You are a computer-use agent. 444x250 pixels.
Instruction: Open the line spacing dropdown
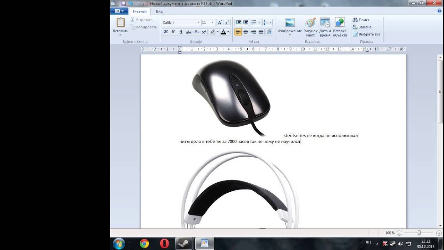tap(267, 23)
